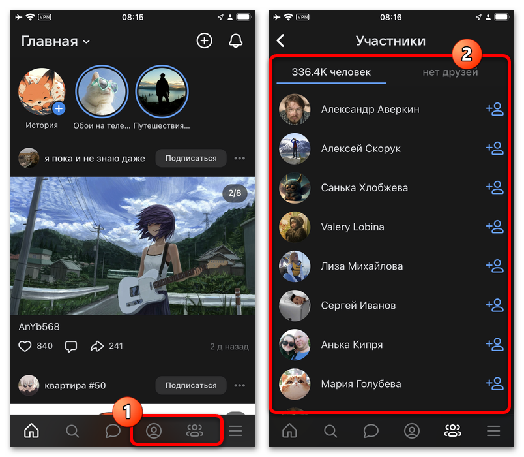Switch to the нет друзей tab

450,72
